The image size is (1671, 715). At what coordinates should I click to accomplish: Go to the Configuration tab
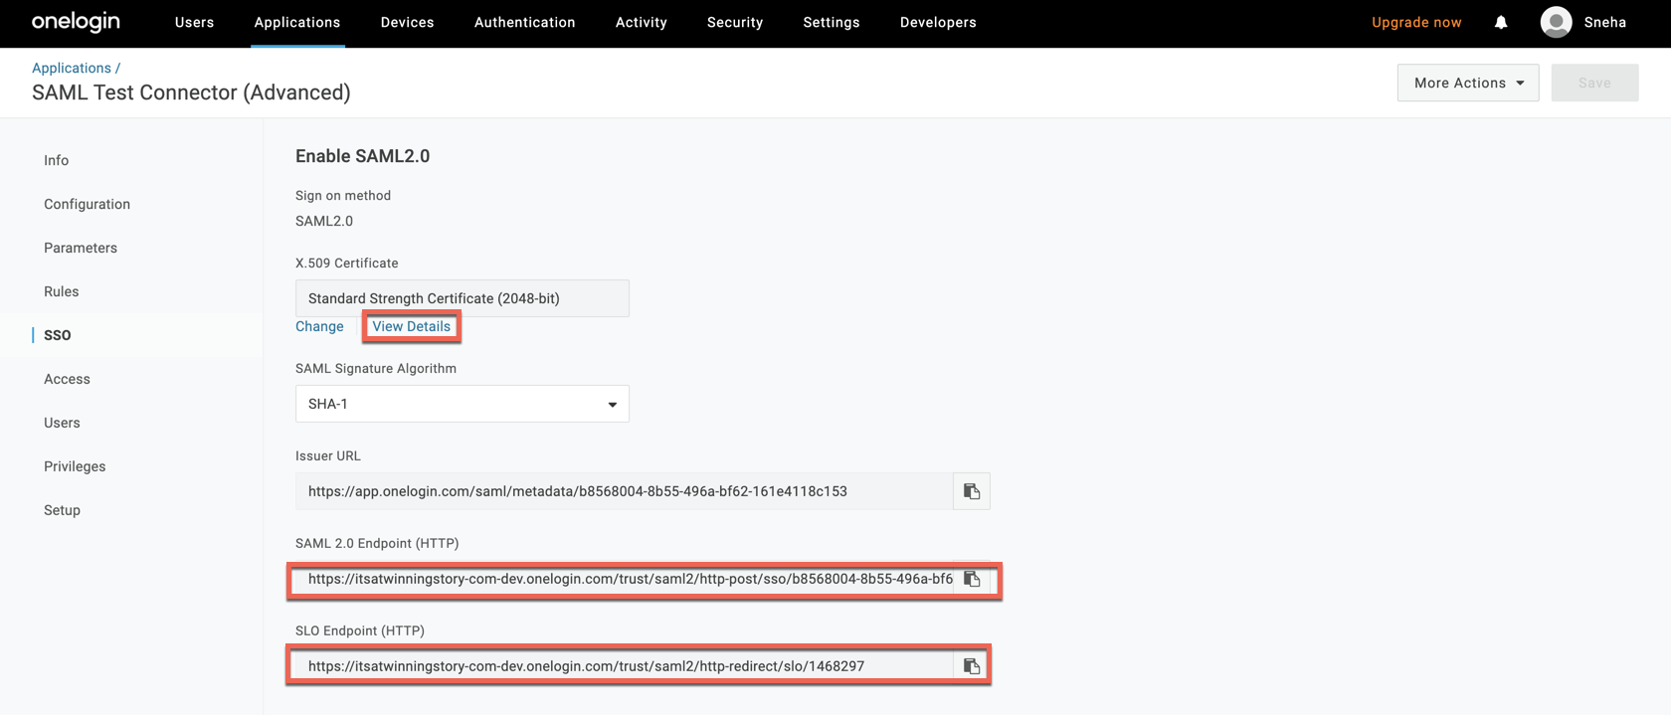click(x=88, y=204)
